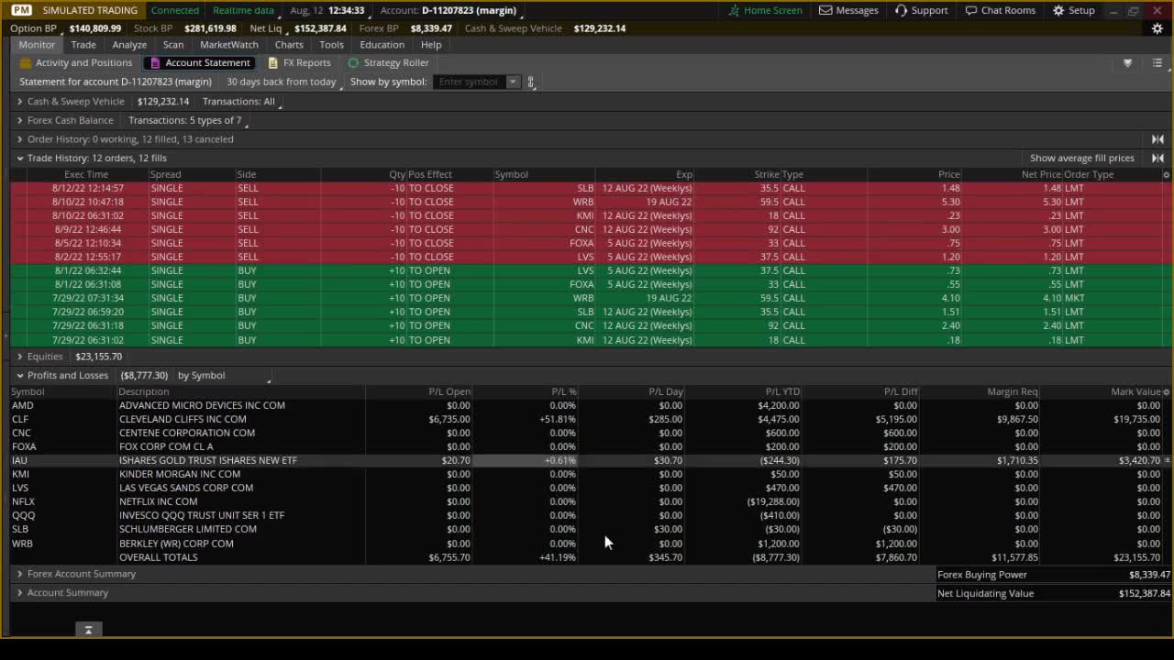Open the Support headset option
The width and height of the screenshot is (1174, 660).
click(921, 10)
